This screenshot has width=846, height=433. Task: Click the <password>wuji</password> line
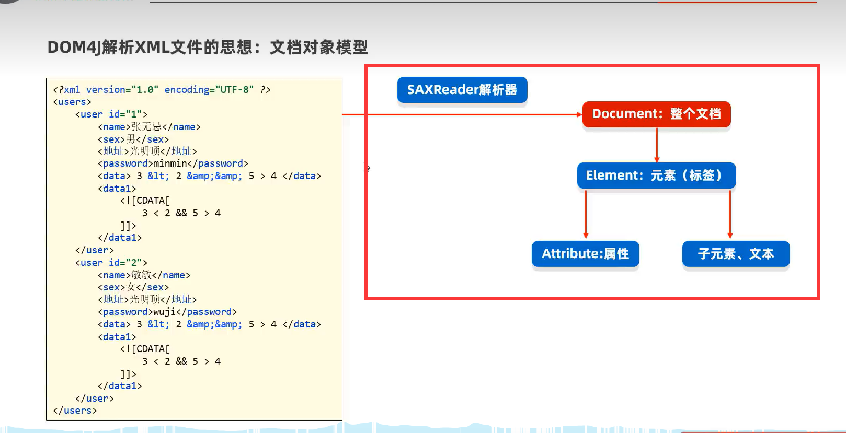[x=167, y=312]
